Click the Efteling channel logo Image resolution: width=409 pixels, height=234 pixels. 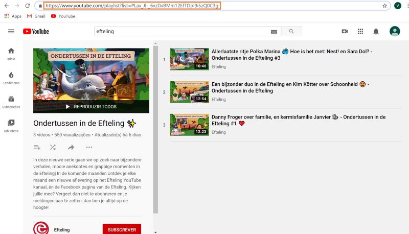(x=41, y=228)
